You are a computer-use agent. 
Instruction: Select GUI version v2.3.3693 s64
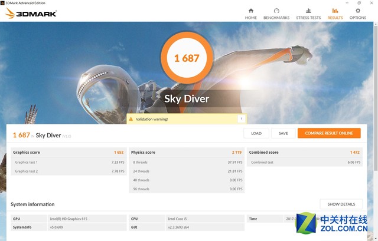click(x=178, y=227)
